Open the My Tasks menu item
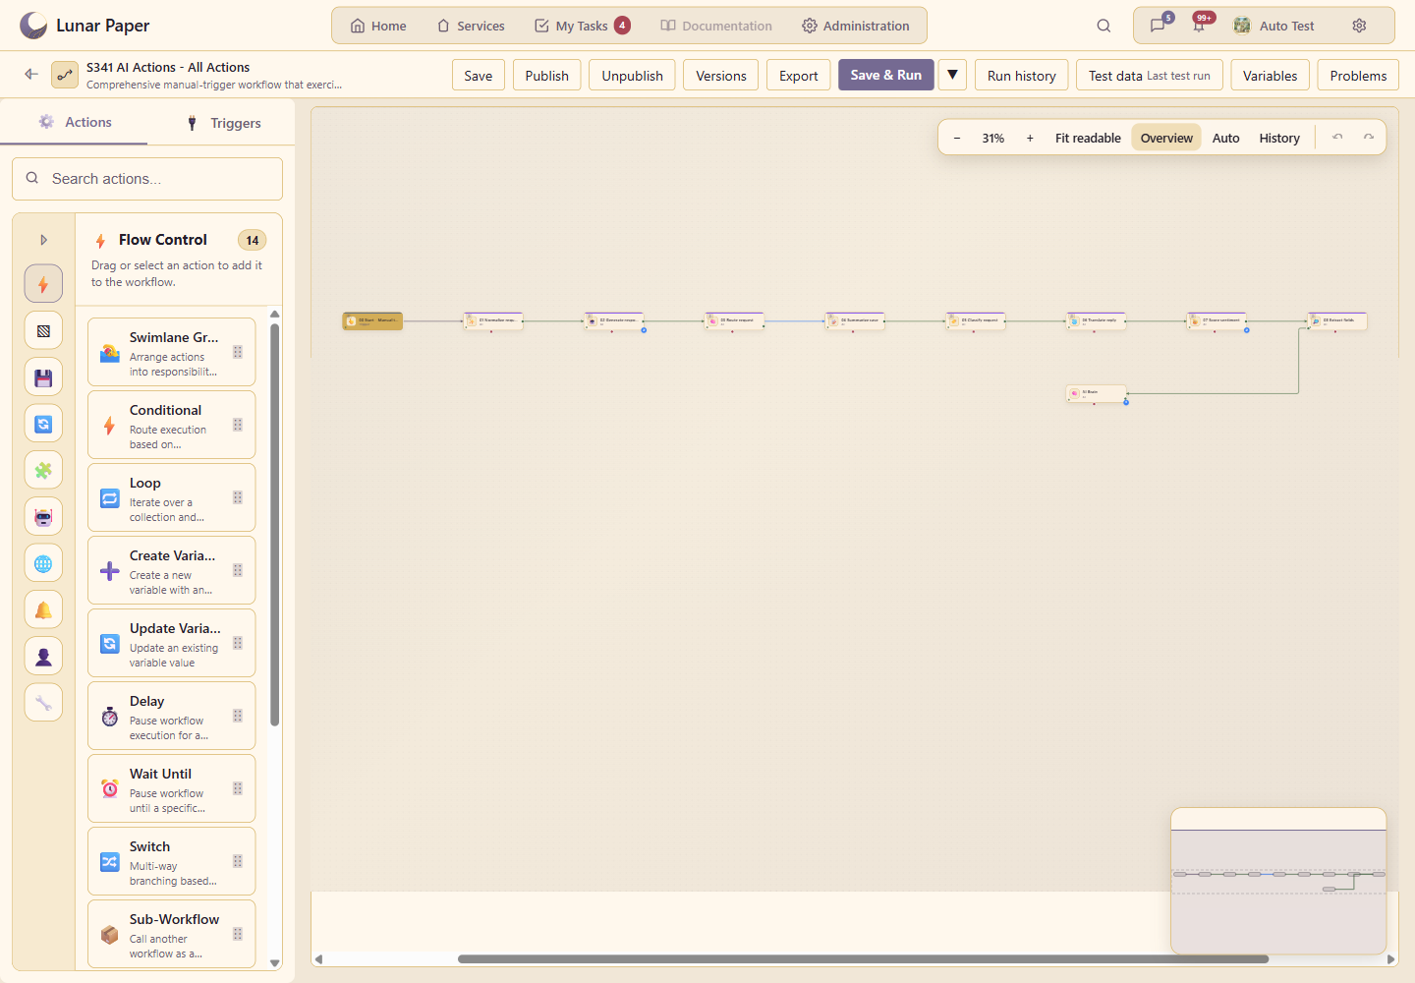Image resolution: width=1415 pixels, height=983 pixels. tap(583, 26)
